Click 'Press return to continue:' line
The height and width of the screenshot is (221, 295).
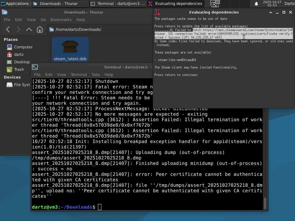176,75
